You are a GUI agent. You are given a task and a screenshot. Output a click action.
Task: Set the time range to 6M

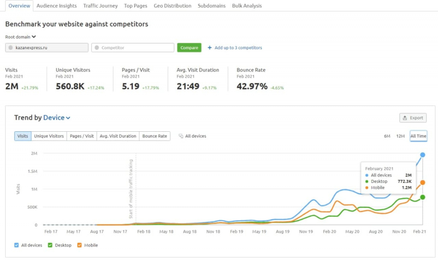pos(387,136)
